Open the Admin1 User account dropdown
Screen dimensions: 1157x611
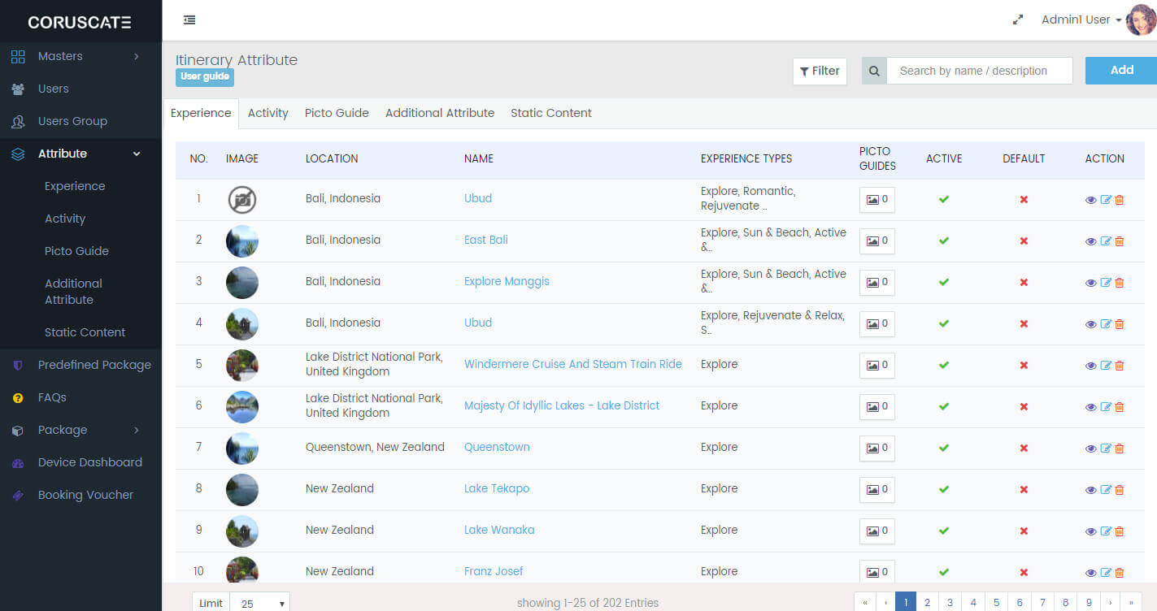(1081, 20)
